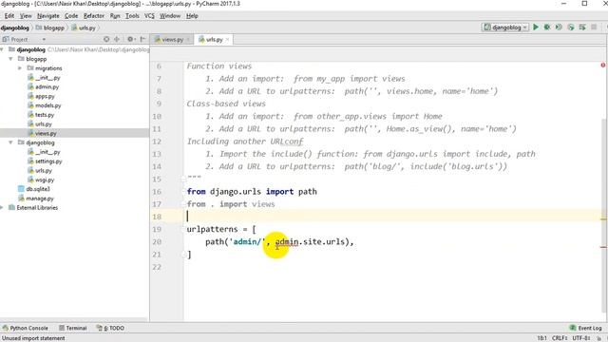Click the stop process button
Image resolution: width=608 pixels, height=342 pixels.
coord(594,28)
